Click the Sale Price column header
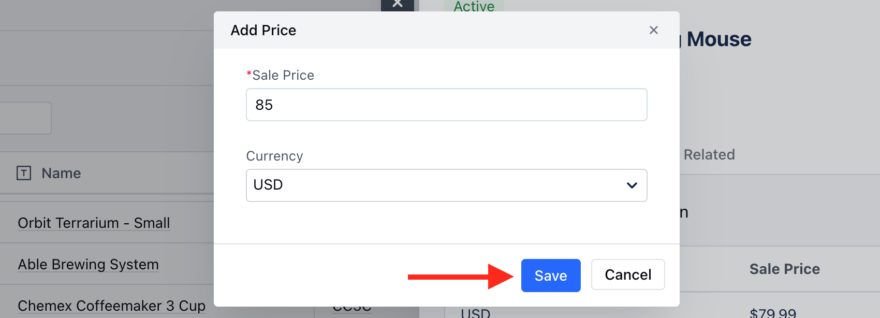Screen dimensions: 880x318 click(x=785, y=269)
